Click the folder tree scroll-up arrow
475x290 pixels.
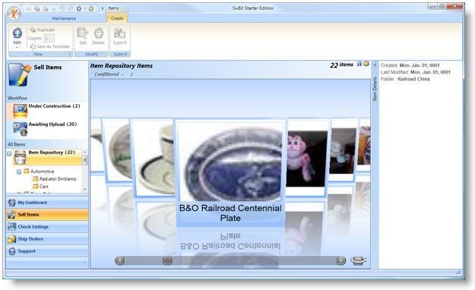tap(85, 152)
